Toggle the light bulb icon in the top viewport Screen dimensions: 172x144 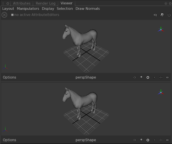coord(141,77)
